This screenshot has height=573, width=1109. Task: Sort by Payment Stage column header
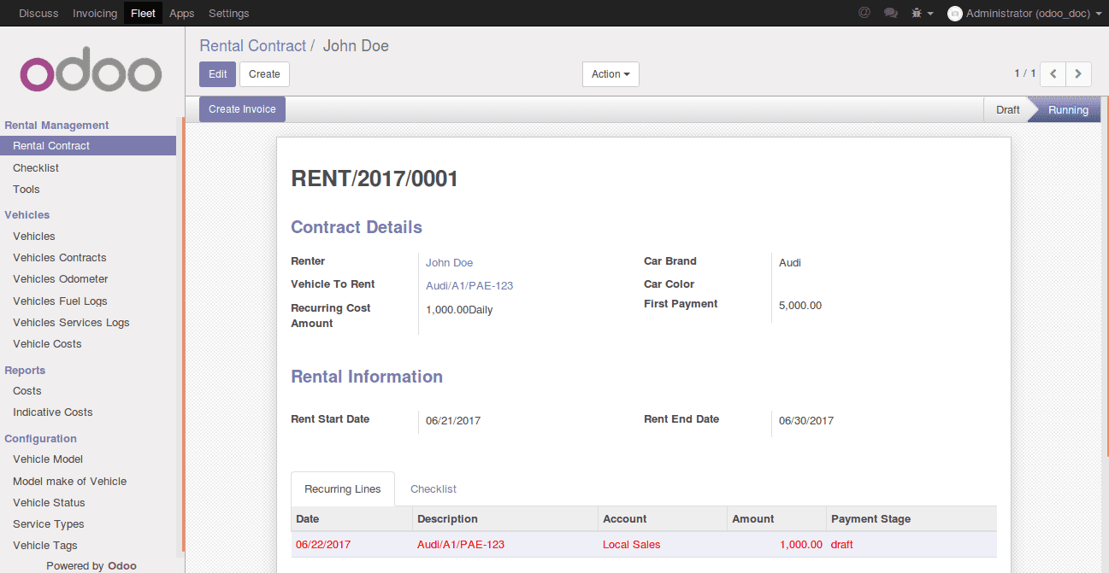(911, 519)
